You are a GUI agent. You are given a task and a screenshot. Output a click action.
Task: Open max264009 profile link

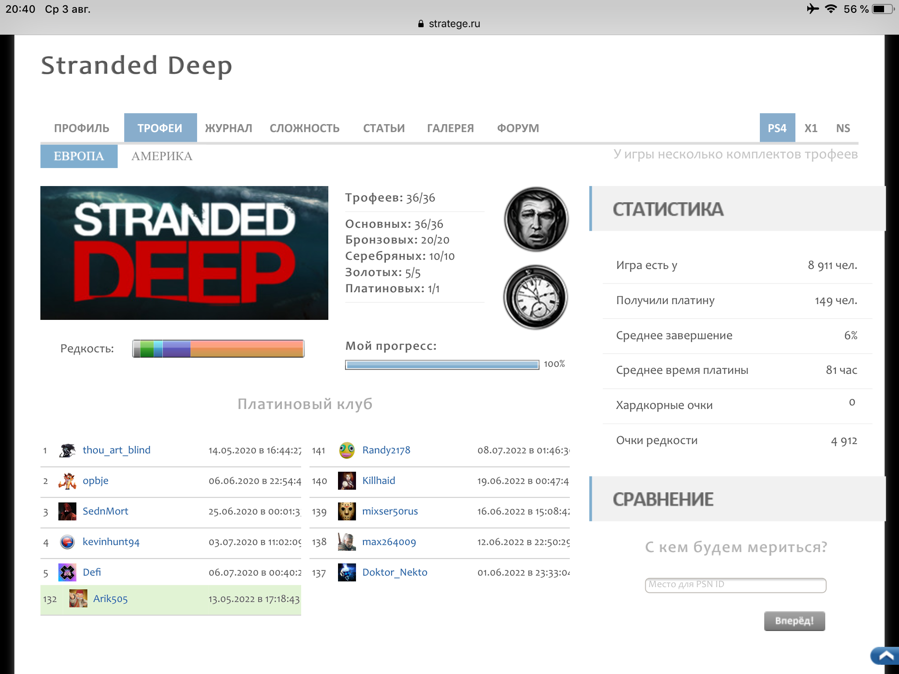pyautogui.click(x=389, y=542)
